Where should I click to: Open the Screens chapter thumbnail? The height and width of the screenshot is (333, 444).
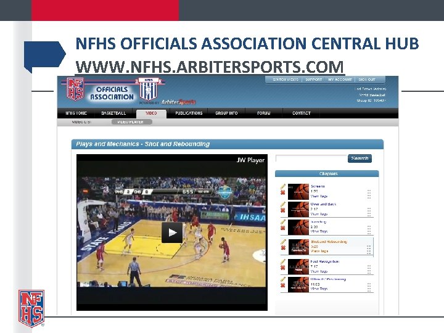point(298,192)
